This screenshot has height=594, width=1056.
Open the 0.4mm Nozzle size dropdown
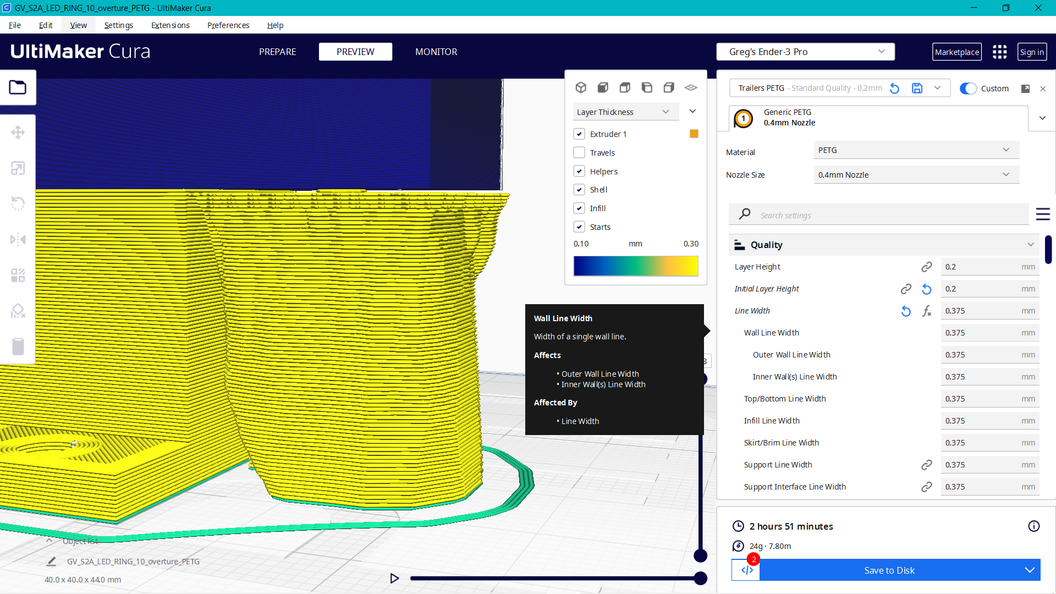(x=916, y=175)
